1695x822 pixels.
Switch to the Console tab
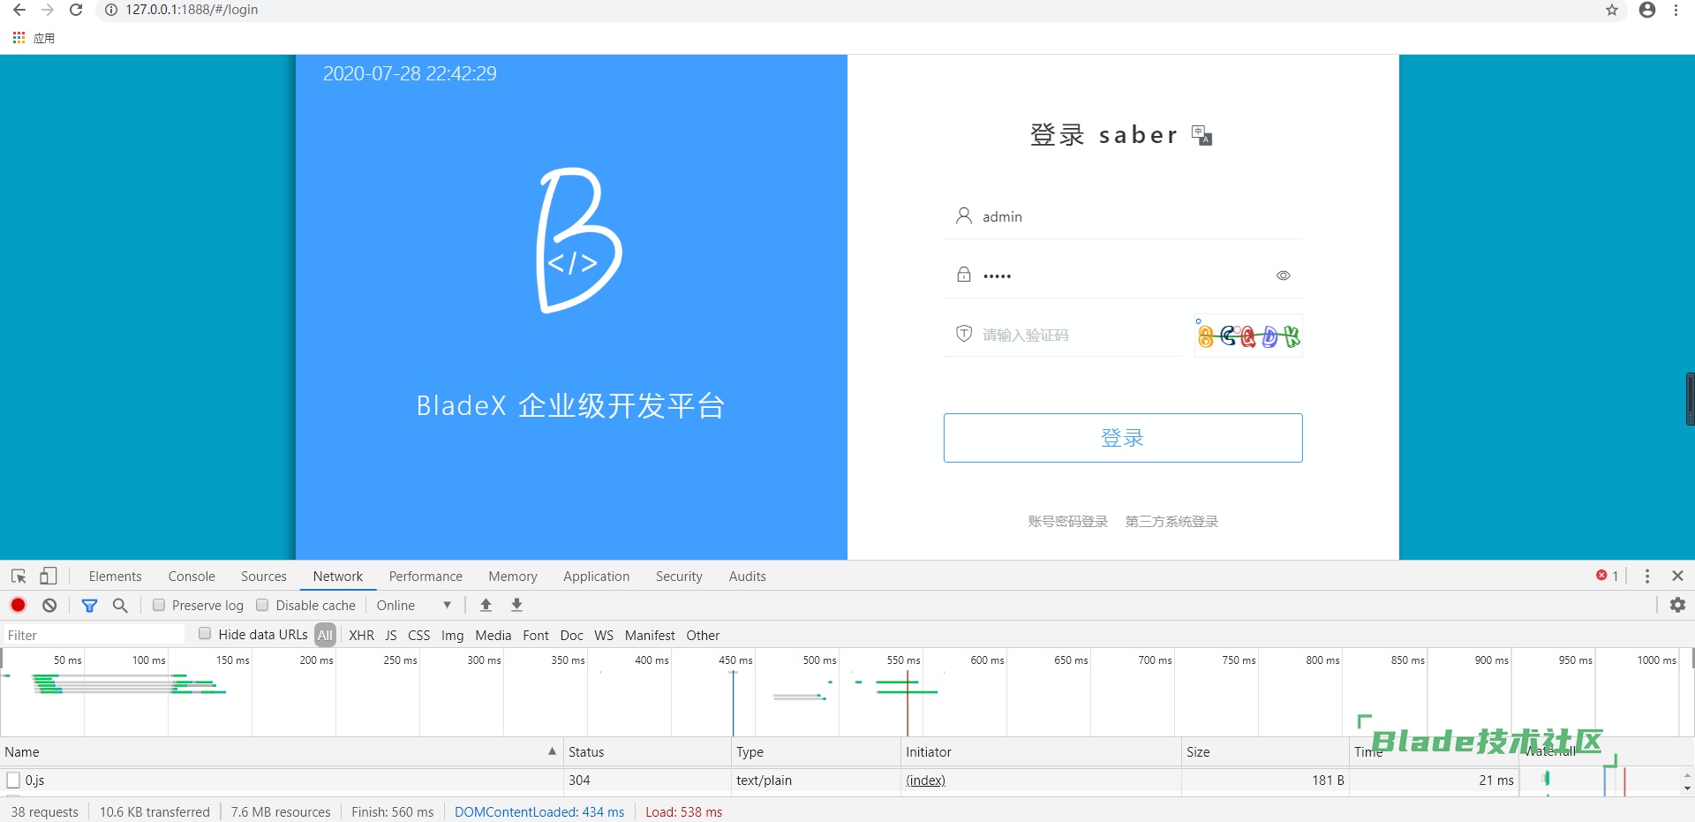pyautogui.click(x=192, y=576)
